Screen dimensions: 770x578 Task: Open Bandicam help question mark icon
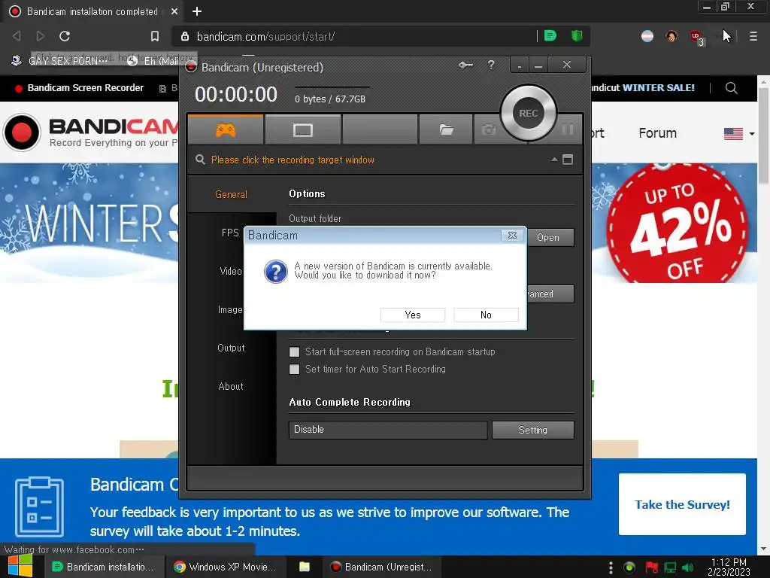(x=490, y=65)
